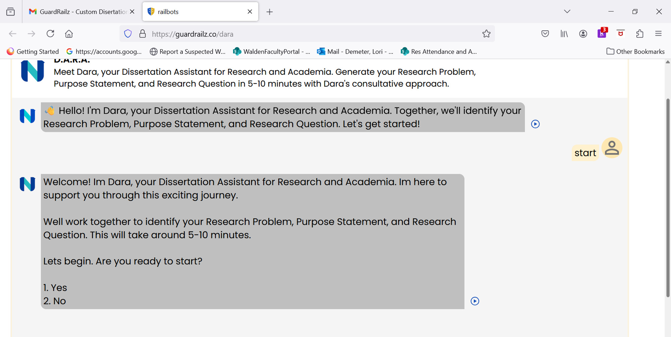Click the tracking protection shield in address bar

click(128, 34)
